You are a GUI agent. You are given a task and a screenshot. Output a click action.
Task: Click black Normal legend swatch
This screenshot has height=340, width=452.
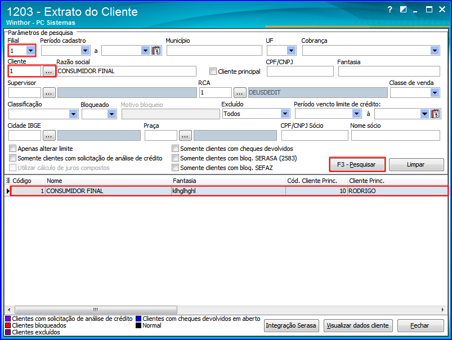tap(138, 325)
